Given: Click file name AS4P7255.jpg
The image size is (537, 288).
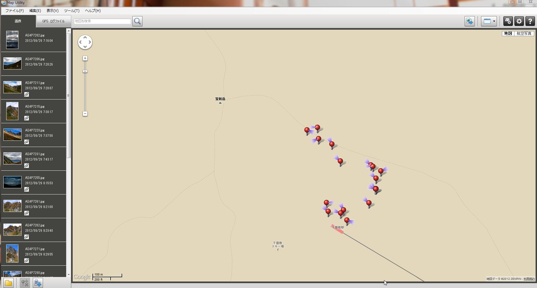Looking at the screenshot, I should pyautogui.click(x=35, y=178).
